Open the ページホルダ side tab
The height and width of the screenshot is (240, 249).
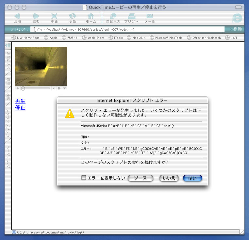coord(8,156)
